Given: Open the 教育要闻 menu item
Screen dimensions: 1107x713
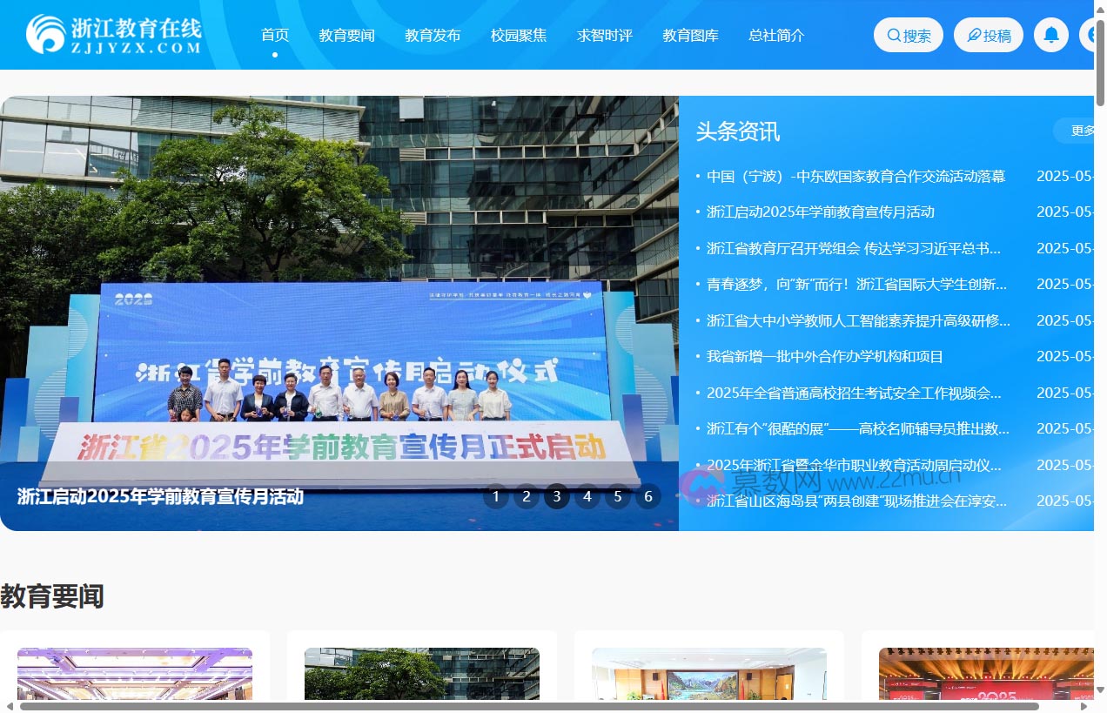Looking at the screenshot, I should [x=347, y=35].
